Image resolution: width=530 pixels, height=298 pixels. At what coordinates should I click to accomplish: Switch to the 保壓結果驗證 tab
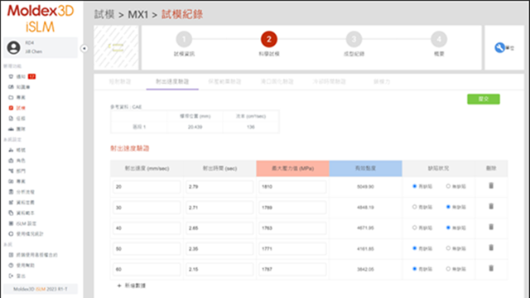[x=224, y=81]
